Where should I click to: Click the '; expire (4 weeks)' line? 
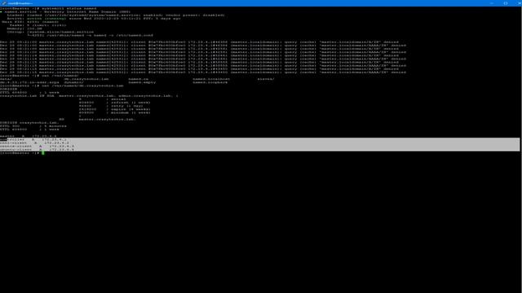[114, 109]
